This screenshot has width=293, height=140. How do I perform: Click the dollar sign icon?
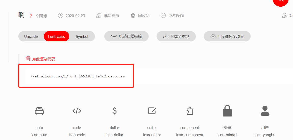(x=114, y=111)
